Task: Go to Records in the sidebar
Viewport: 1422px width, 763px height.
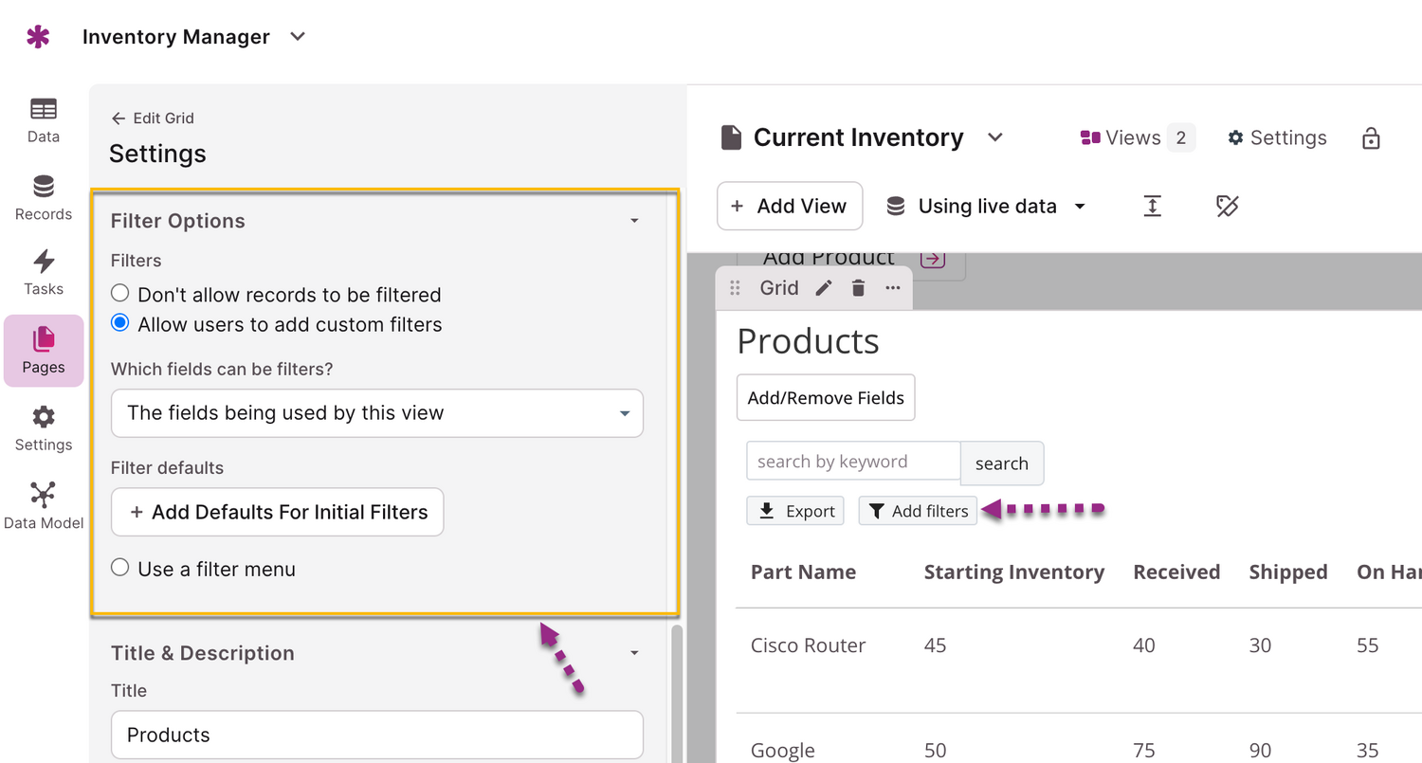Action: [x=43, y=197]
